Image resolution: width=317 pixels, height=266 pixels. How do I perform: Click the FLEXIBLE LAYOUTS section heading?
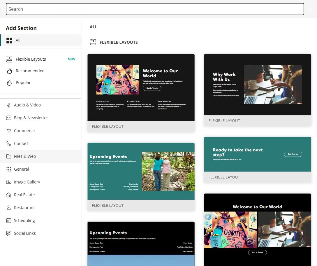pyautogui.click(x=119, y=42)
